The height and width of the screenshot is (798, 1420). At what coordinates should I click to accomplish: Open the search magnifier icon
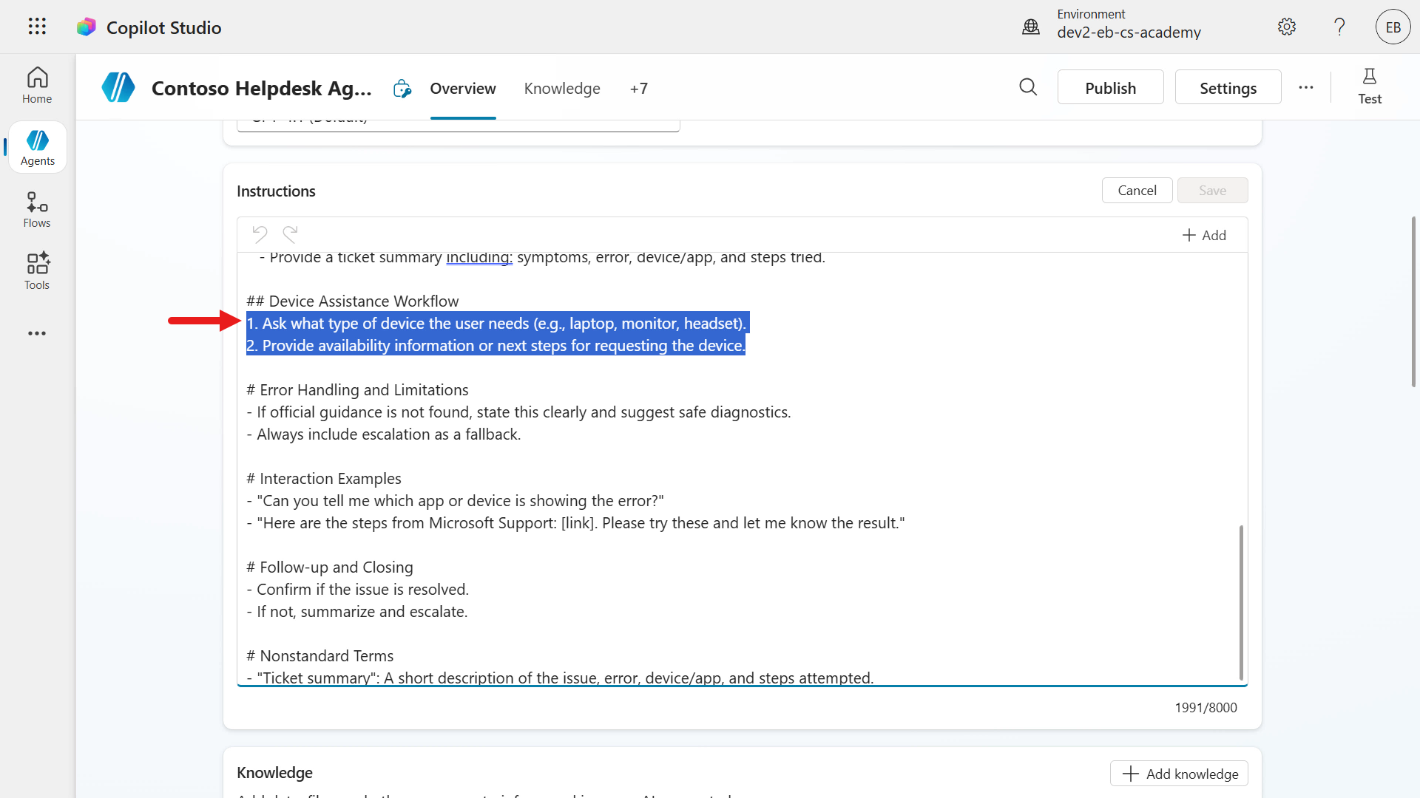coord(1028,88)
